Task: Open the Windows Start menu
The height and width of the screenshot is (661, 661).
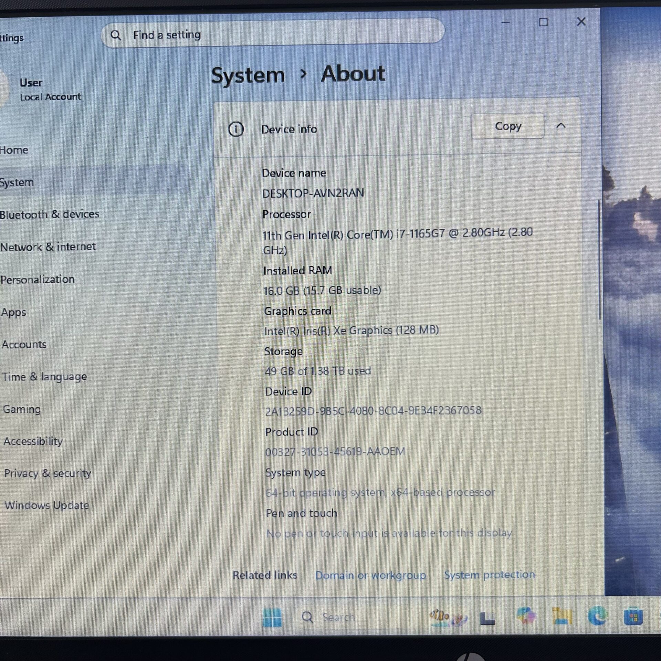Action: [272, 617]
